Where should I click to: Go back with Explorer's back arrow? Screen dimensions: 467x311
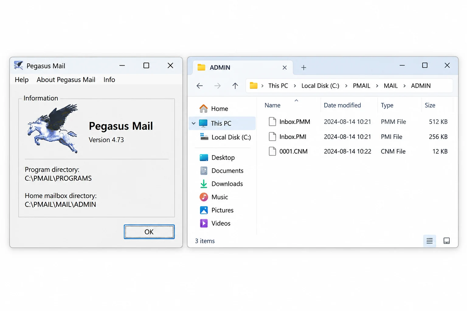coord(200,86)
